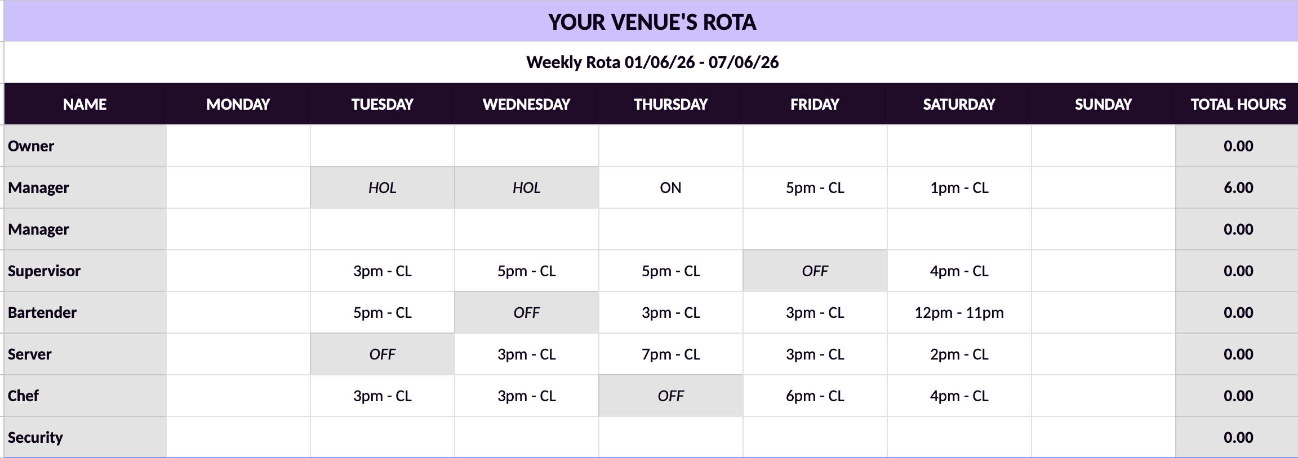Viewport: 1298px width, 458px height.
Task: Select the TOTAL HOURS column header
Action: tap(1237, 104)
